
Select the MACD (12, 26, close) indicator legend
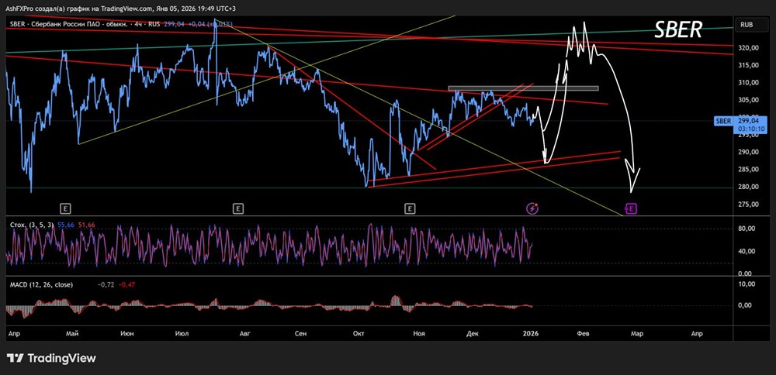[42, 284]
